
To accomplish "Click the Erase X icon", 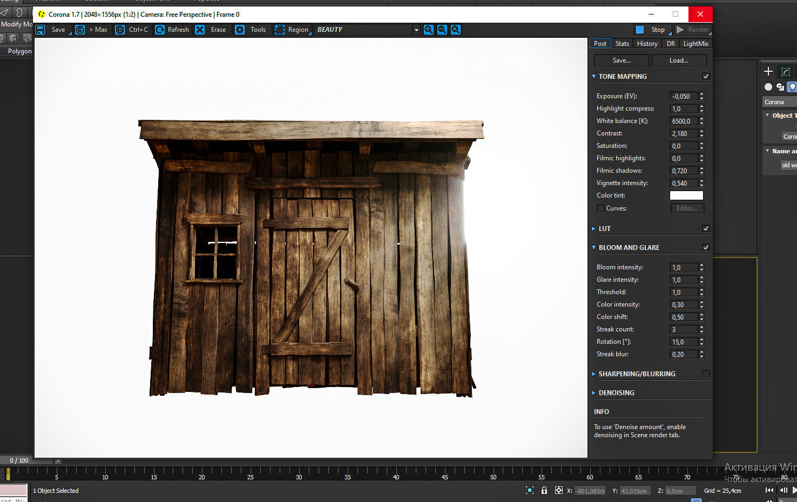I will [200, 30].
